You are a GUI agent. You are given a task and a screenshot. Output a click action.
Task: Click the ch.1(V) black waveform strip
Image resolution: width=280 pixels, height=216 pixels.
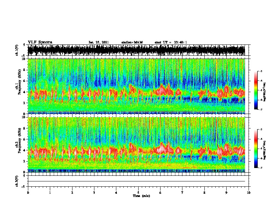136,50
